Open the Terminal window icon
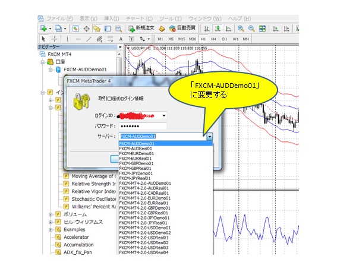356x275 pixels. (x=108, y=29)
